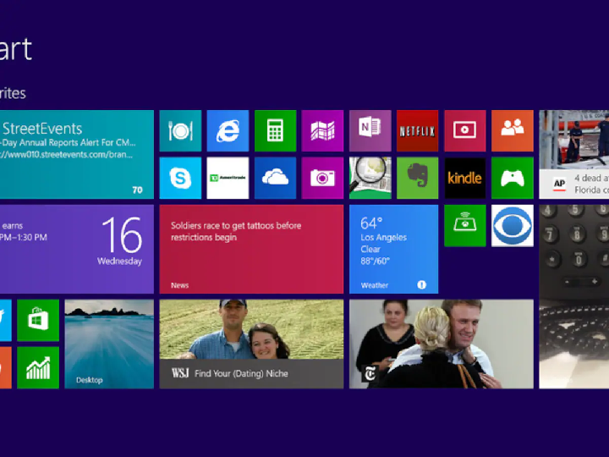The height and width of the screenshot is (457, 609).
Task: Open the Evernote elephant tile
Action: (417, 178)
